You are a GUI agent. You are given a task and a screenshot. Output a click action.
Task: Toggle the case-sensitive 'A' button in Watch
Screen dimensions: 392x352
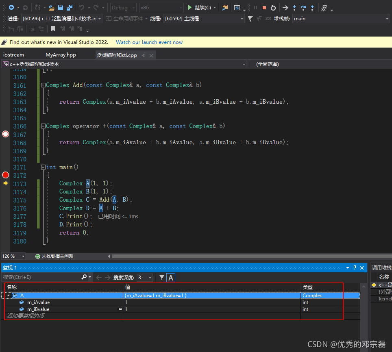pos(171,278)
